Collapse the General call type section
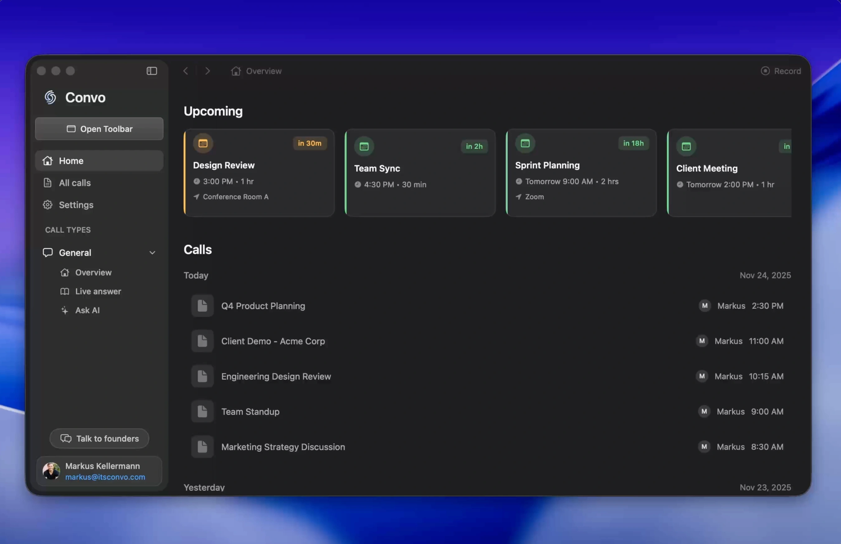The image size is (841, 544). tap(153, 252)
